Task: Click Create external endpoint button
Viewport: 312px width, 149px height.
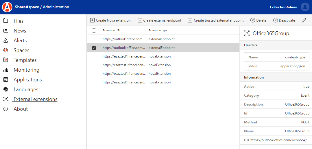Action: point(159,20)
